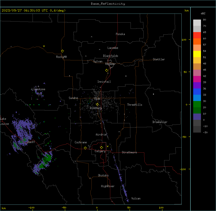The width and height of the screenshot is (216, 211).
Task: Click the Lake Louise label
Action: 4,121
